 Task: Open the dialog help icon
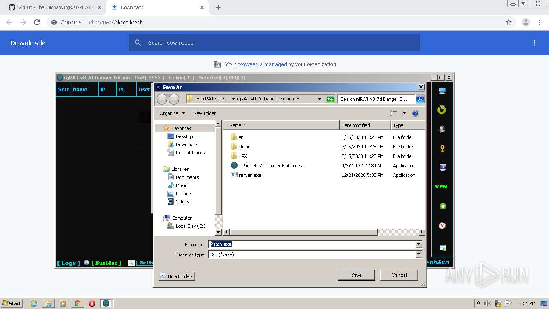415,113
